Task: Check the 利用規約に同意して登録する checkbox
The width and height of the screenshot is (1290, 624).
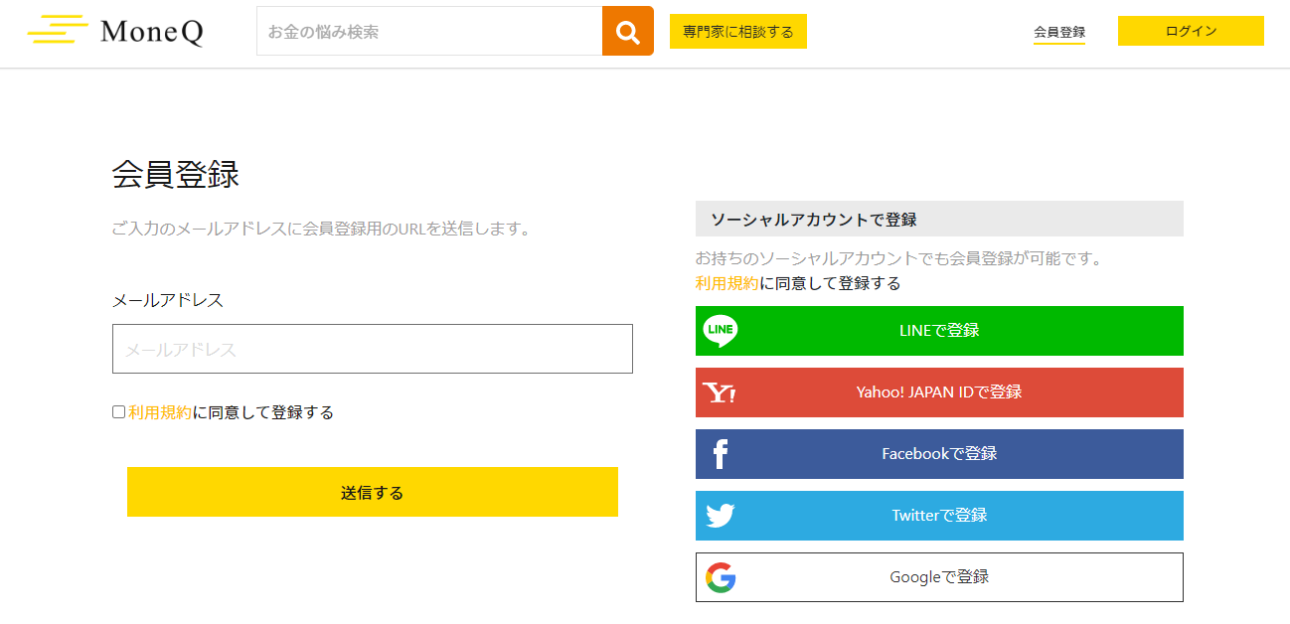Action: click(x=118, y=412)
